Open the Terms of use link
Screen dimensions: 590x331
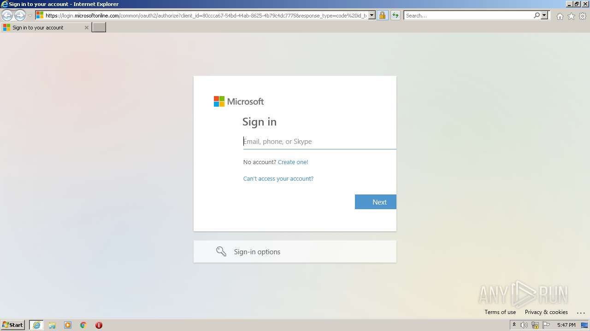[x=500, y=312]
